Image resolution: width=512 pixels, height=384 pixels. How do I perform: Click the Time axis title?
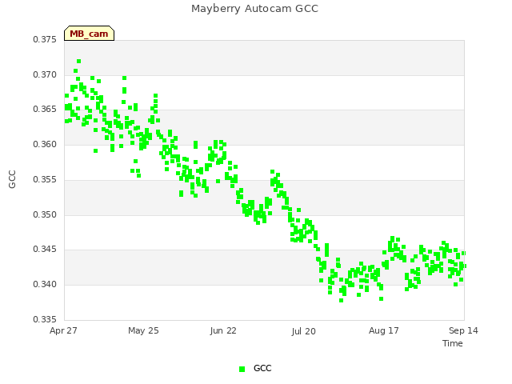pos(453,343)
